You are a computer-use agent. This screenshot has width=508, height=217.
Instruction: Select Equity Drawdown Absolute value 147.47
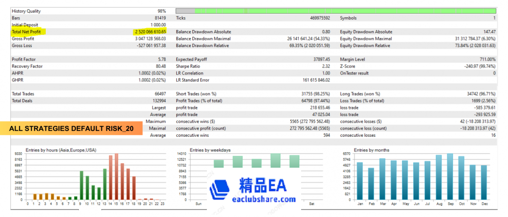pos(489,31)
